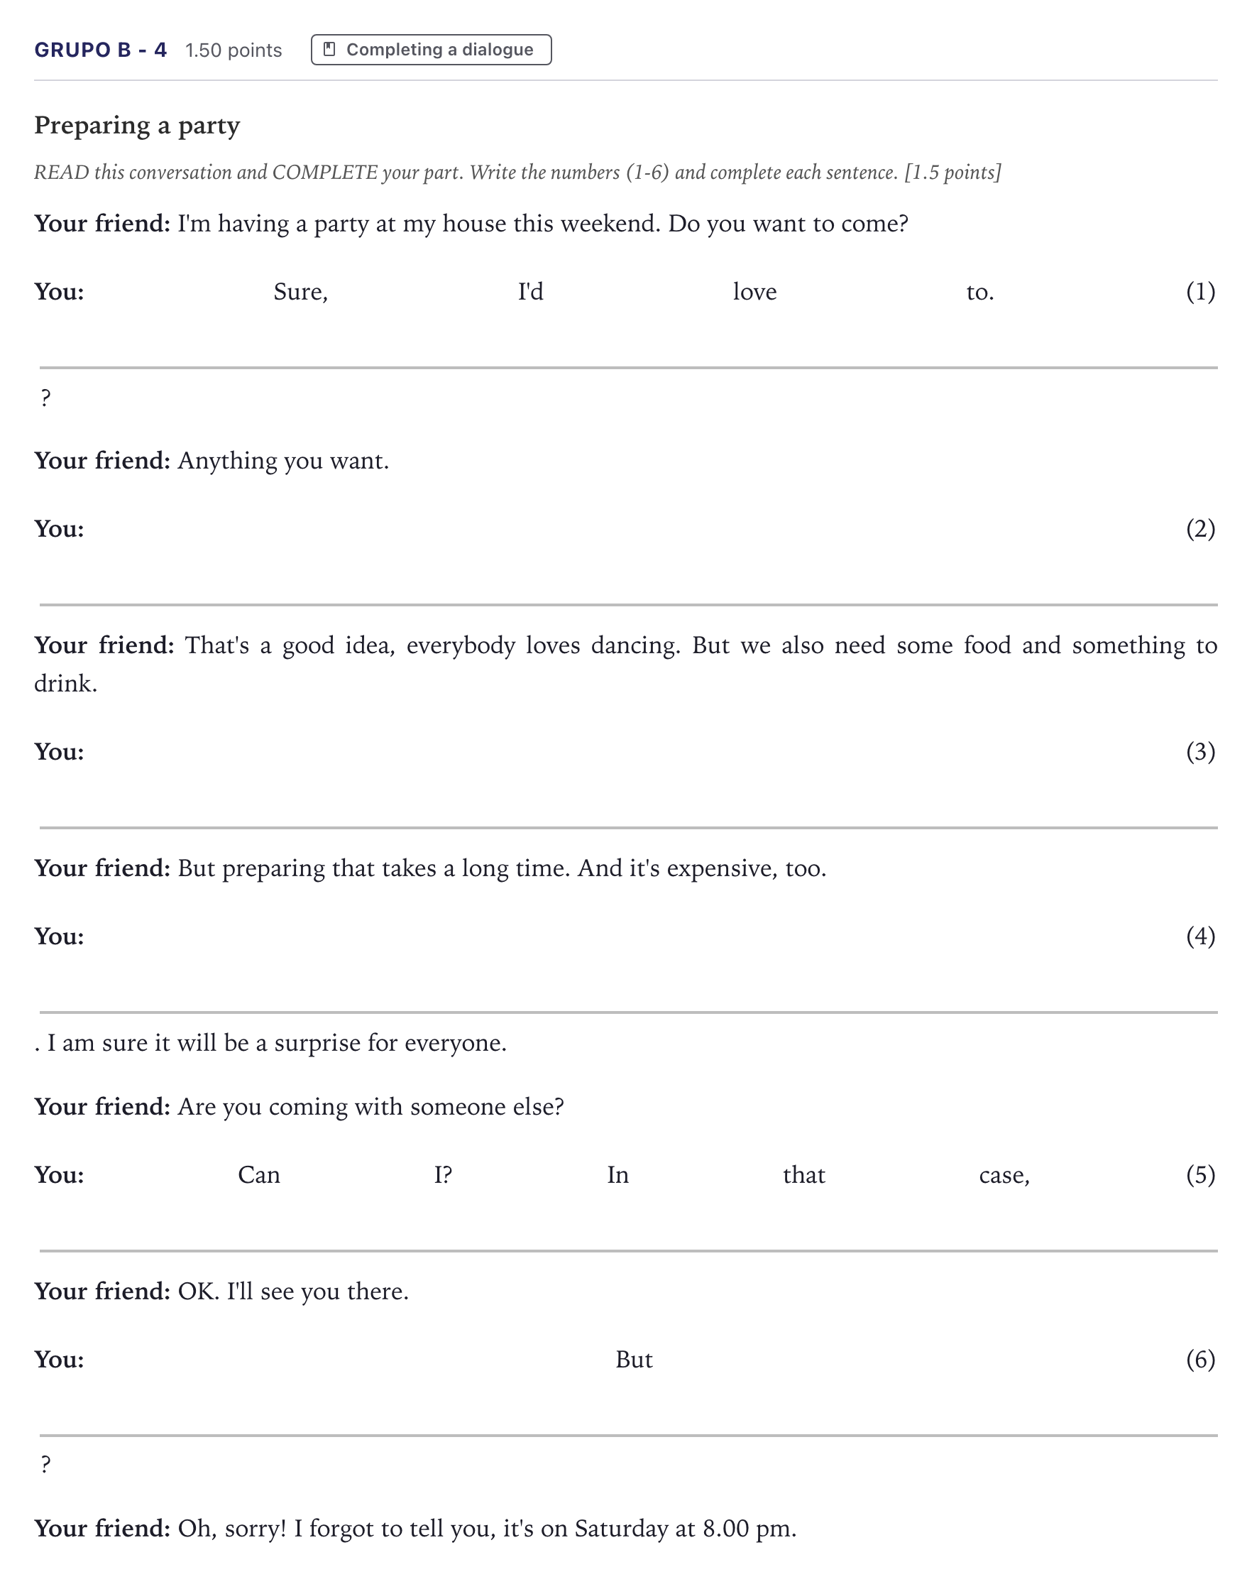Screen dimensions: 1252x1589
Task: Click the (2) gap number marker
Action: [1201, 529]
